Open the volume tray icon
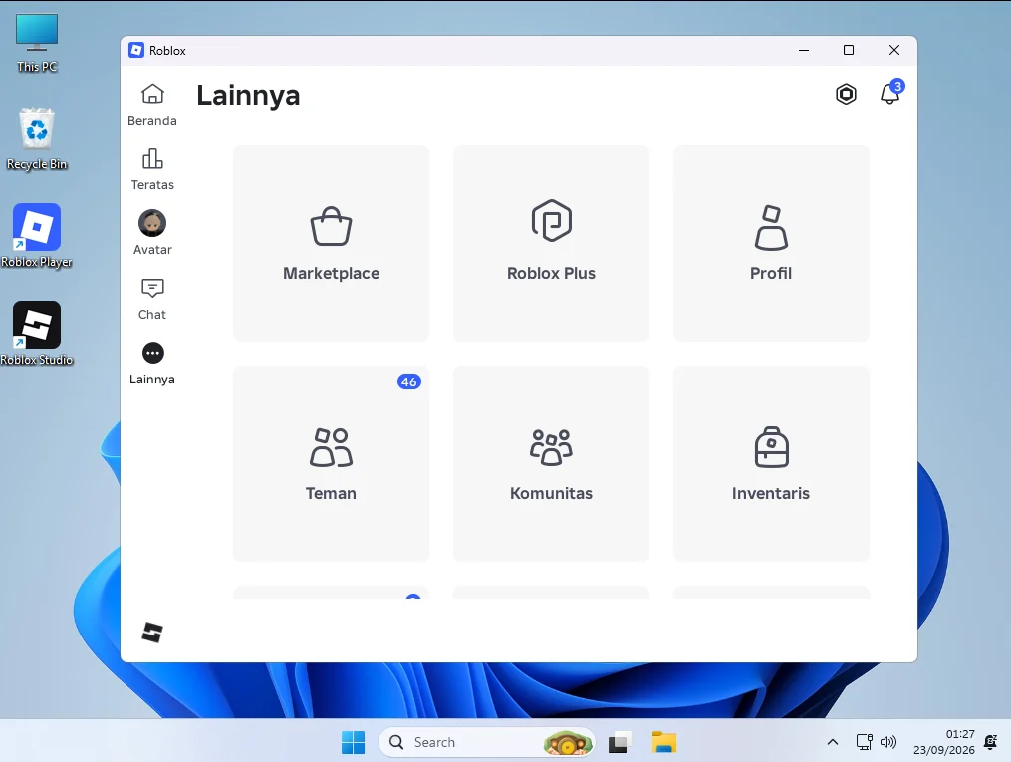This screenshot has height=762, width=1011. tap(888, 742)
